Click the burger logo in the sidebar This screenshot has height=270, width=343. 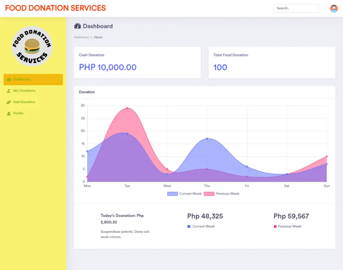coord(32,46)
